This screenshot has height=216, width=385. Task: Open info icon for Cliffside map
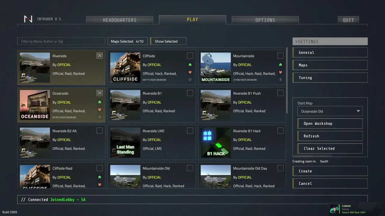point(190,80)
